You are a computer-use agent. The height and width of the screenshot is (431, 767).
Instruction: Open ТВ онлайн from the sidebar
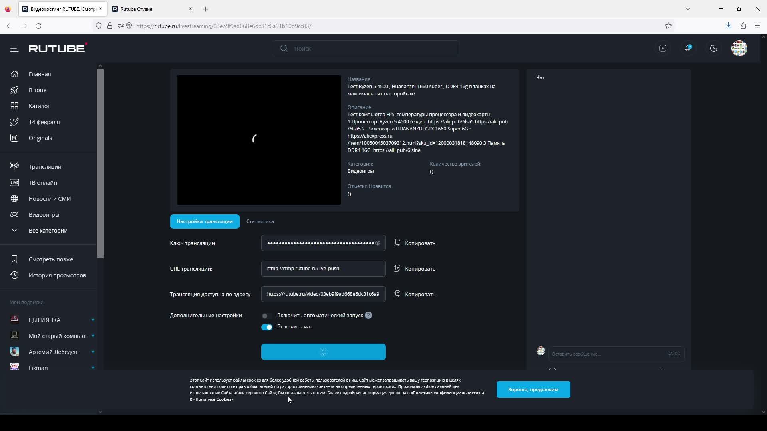point(43,183)
